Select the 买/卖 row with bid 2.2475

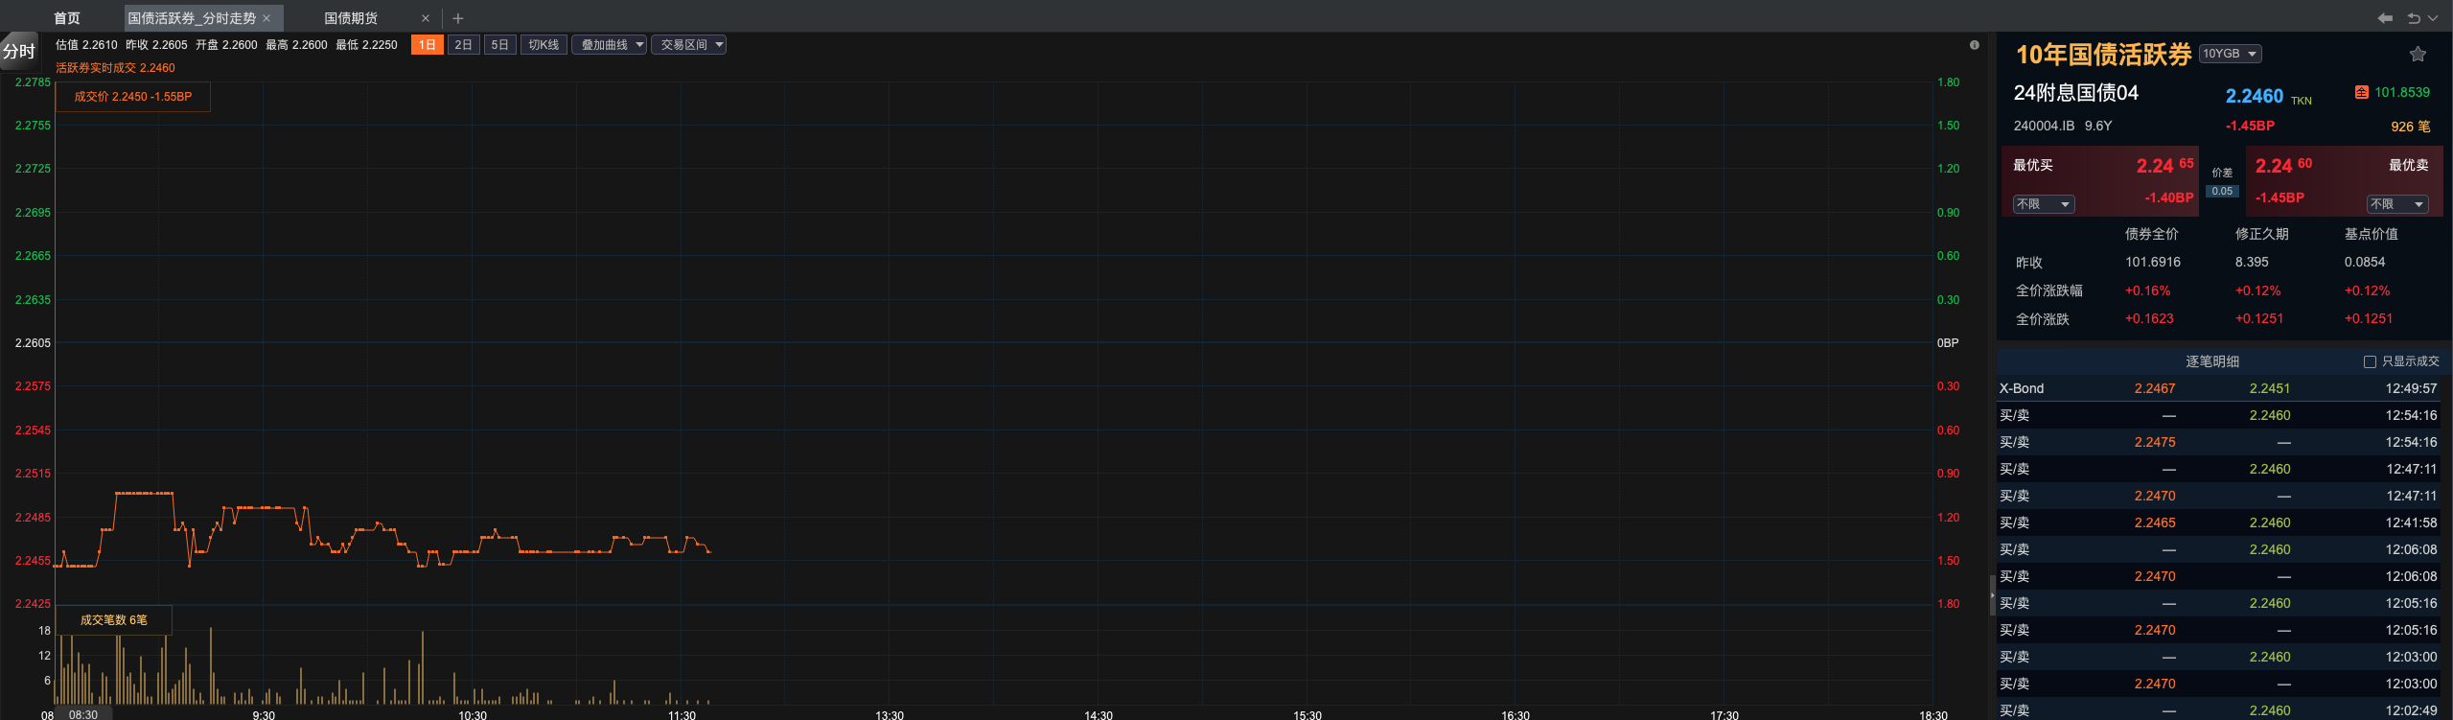(x=2218, y=442)
